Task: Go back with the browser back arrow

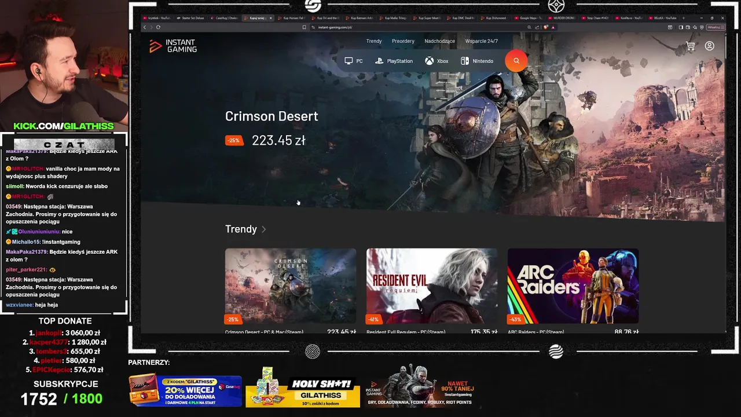Action: click(145, 27)
